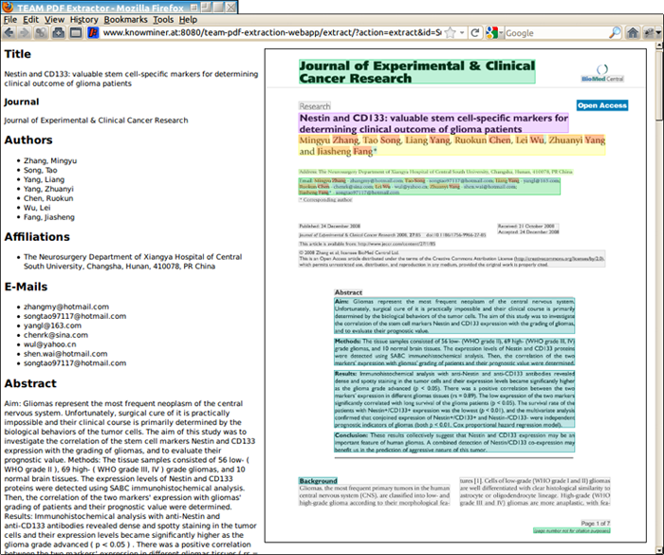Click the email wul@yahoo.cn
Screen dimensions: 664x555
[50, 344]
